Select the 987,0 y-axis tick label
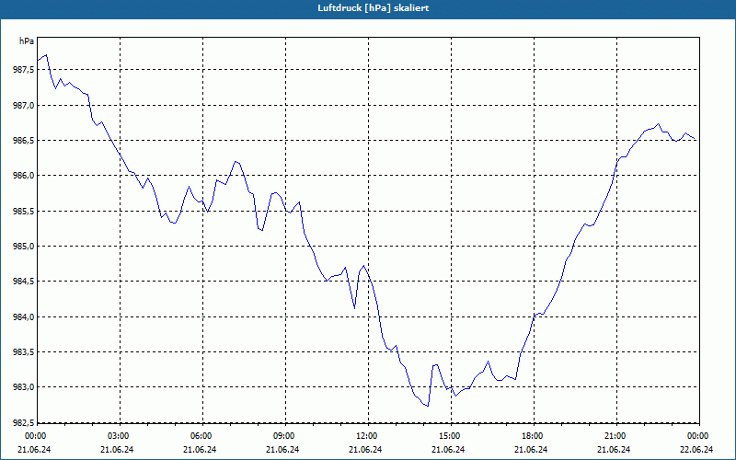The width and height of the screenshot is (736, 460). click(23, 105)
